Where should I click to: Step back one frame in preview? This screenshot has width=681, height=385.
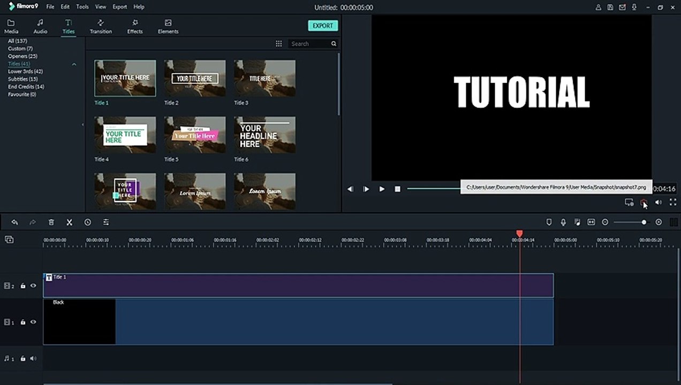tap(350, 189)
